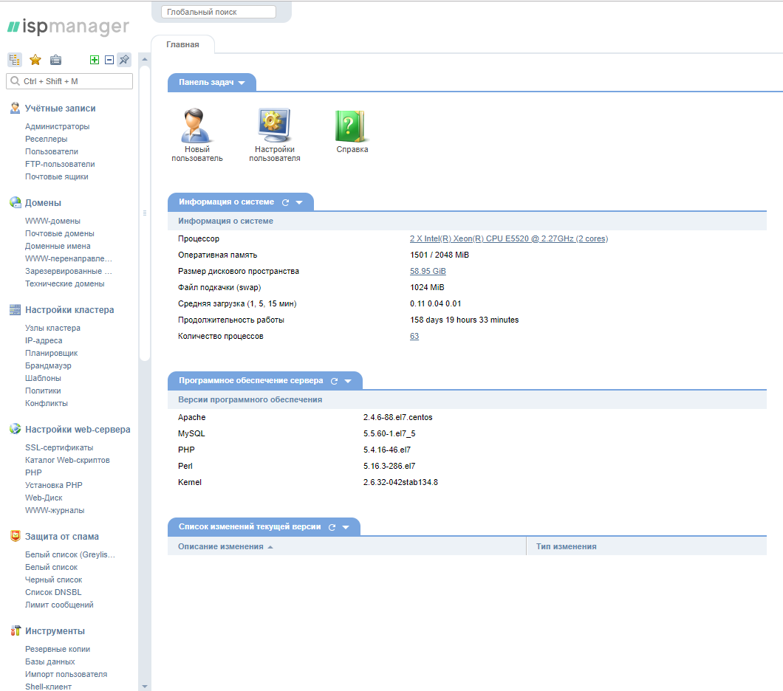Open Shell-клиент menu item
The width and height of the screenshot is (783, 691).
49,687
